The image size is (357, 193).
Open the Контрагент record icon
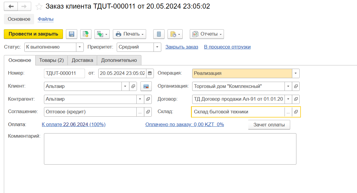click(148, 99)
